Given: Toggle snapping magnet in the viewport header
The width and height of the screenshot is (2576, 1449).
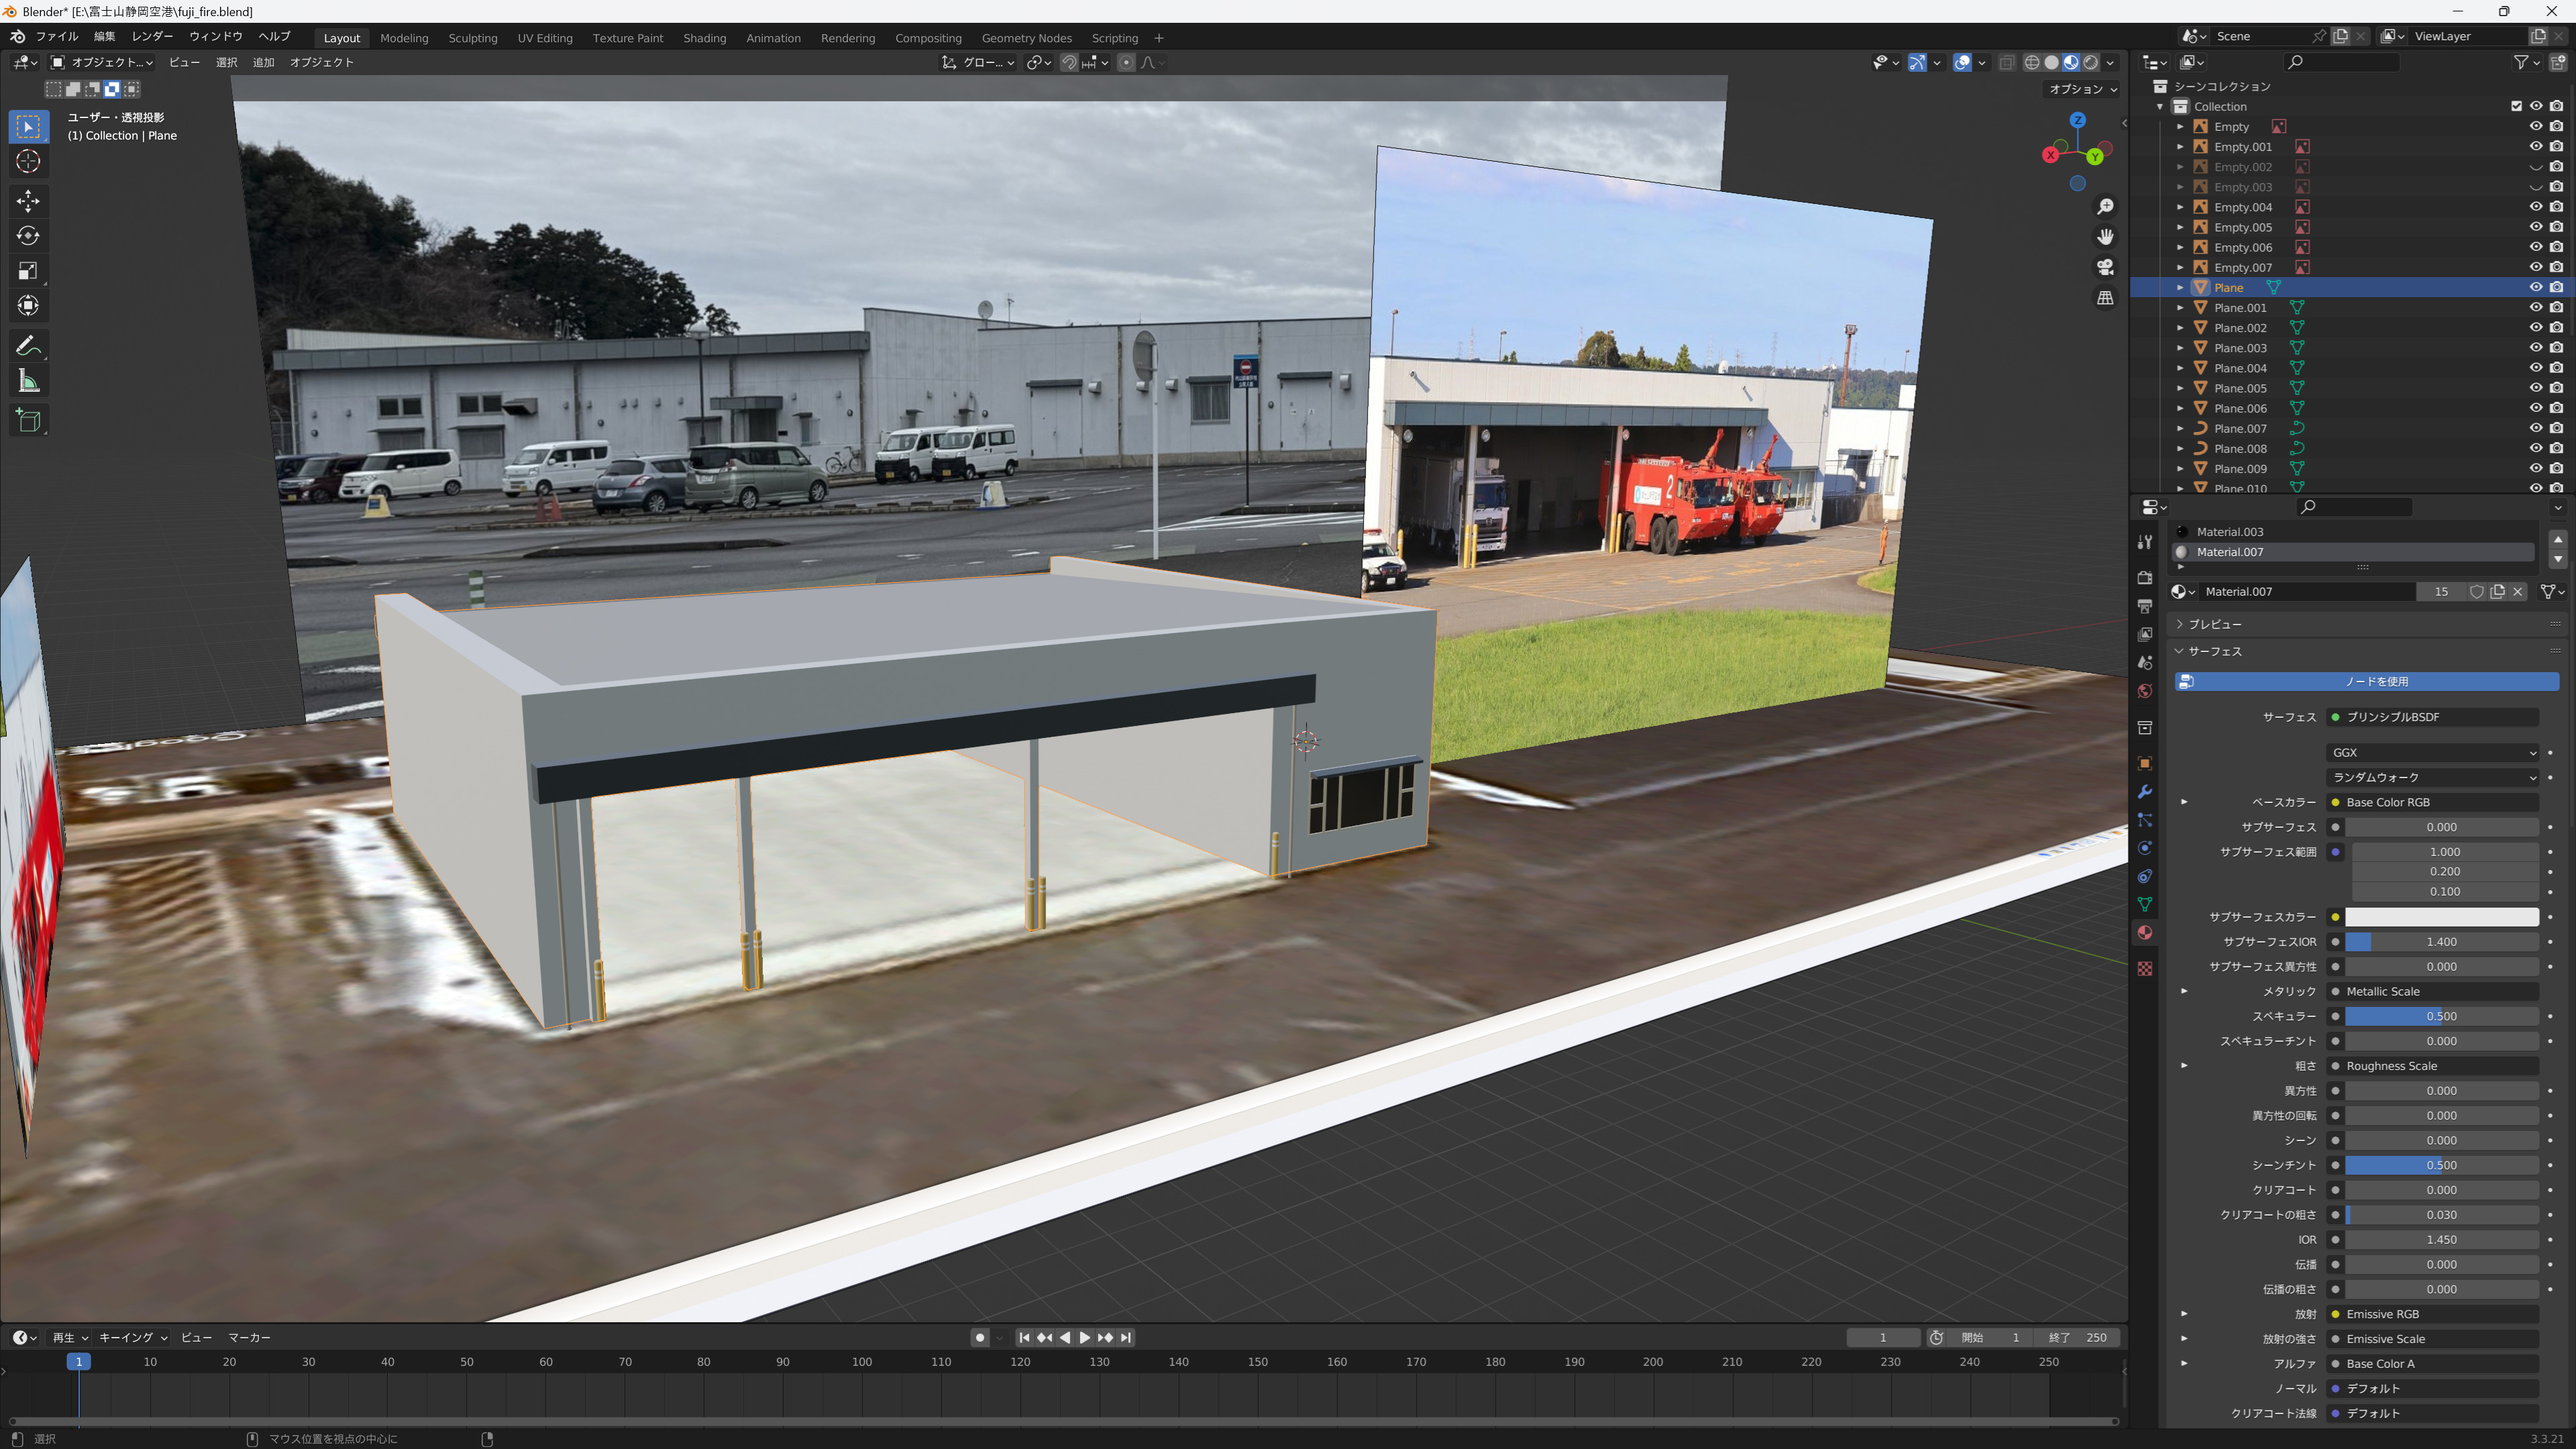Looking at the screenshot, I should pos(1069,62).
